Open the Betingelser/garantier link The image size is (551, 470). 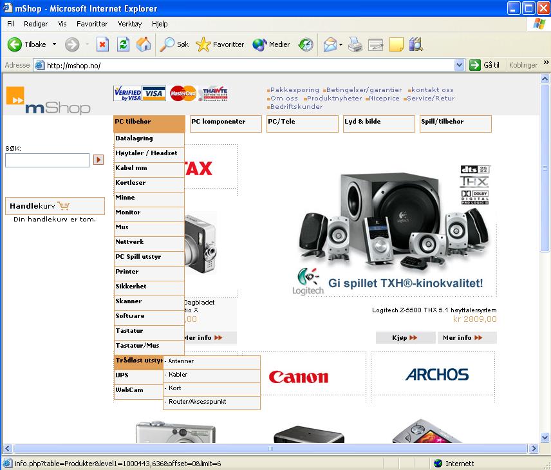pyautogui.click(x=364, y=89)
